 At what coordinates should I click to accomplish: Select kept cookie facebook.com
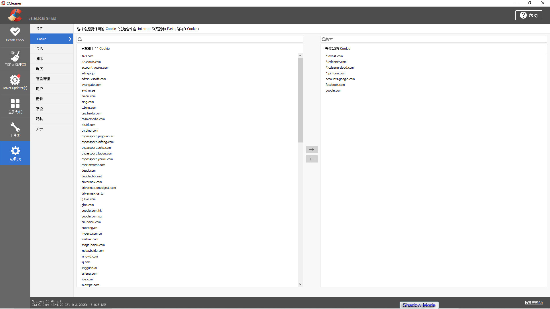[x=335, y=85]
